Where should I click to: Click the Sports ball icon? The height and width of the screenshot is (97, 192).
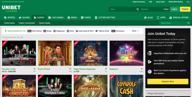tap(5, 18)
